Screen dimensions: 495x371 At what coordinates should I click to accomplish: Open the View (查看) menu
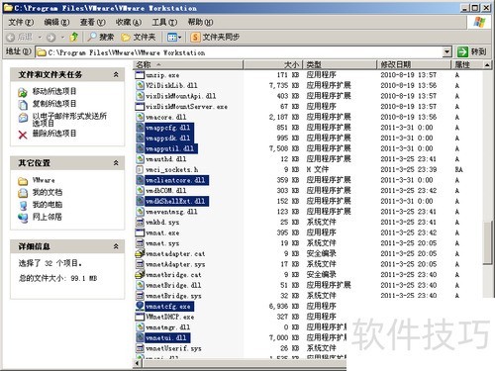(93, 22)
